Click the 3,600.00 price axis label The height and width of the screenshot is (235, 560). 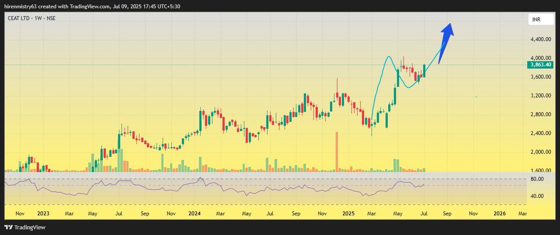541,77
